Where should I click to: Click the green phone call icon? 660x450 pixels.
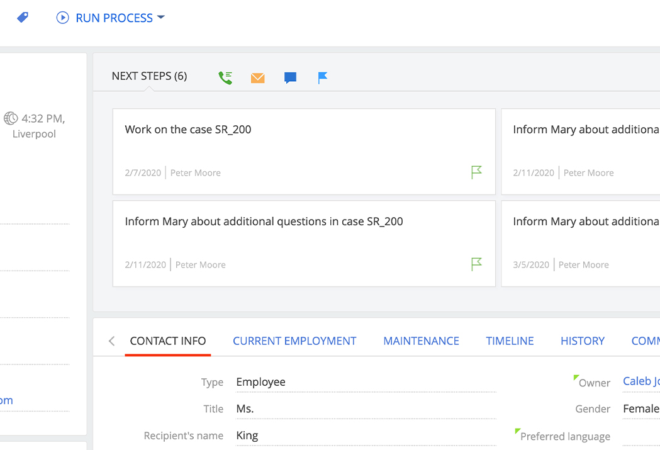[225, 77]
